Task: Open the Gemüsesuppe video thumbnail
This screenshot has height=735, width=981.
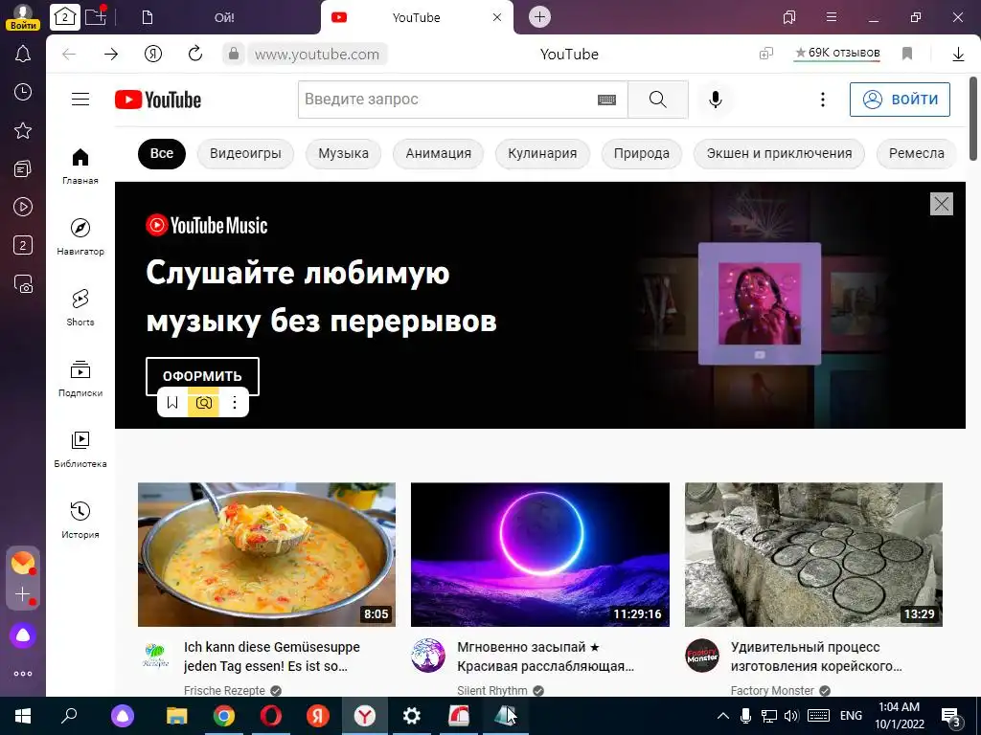Action: (266, 554)
